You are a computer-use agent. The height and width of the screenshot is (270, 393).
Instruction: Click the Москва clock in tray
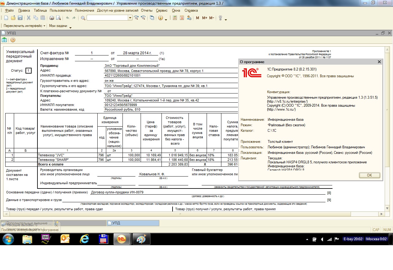pos(377,239)
